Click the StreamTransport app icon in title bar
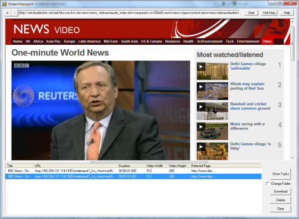This screenshot has width=299, height=219. [4, 4]
